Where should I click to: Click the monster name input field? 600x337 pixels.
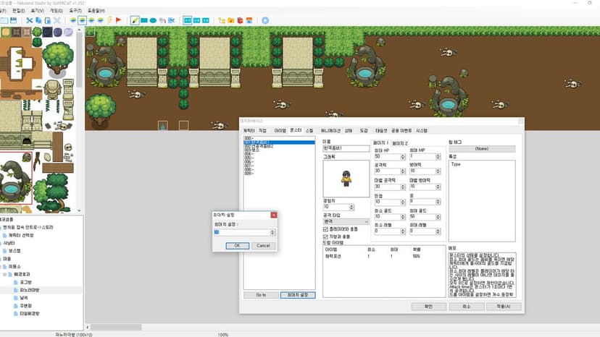point(346,148)
